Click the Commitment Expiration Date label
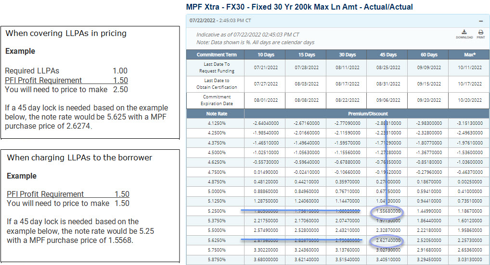 click(216, 100)
